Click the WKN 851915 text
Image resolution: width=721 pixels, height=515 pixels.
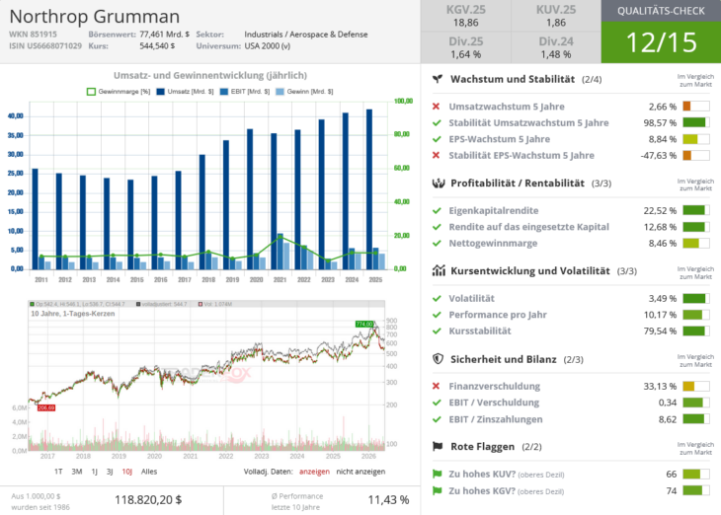pyautogui.click(x=33, y=34)
